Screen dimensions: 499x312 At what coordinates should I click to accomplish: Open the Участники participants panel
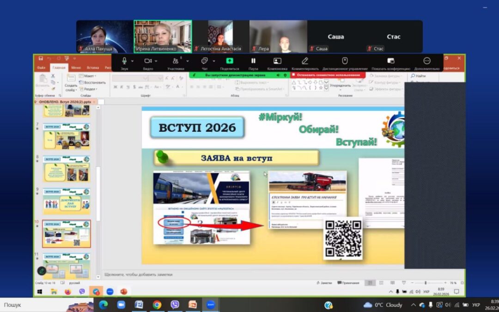point(175,61)
